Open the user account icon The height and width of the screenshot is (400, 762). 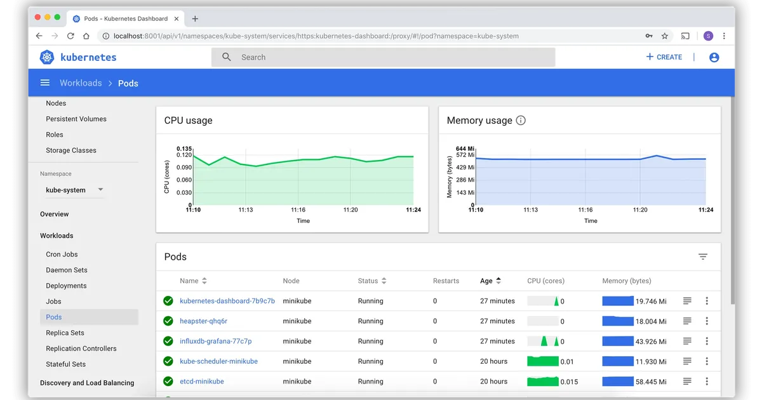pos(714,57)
